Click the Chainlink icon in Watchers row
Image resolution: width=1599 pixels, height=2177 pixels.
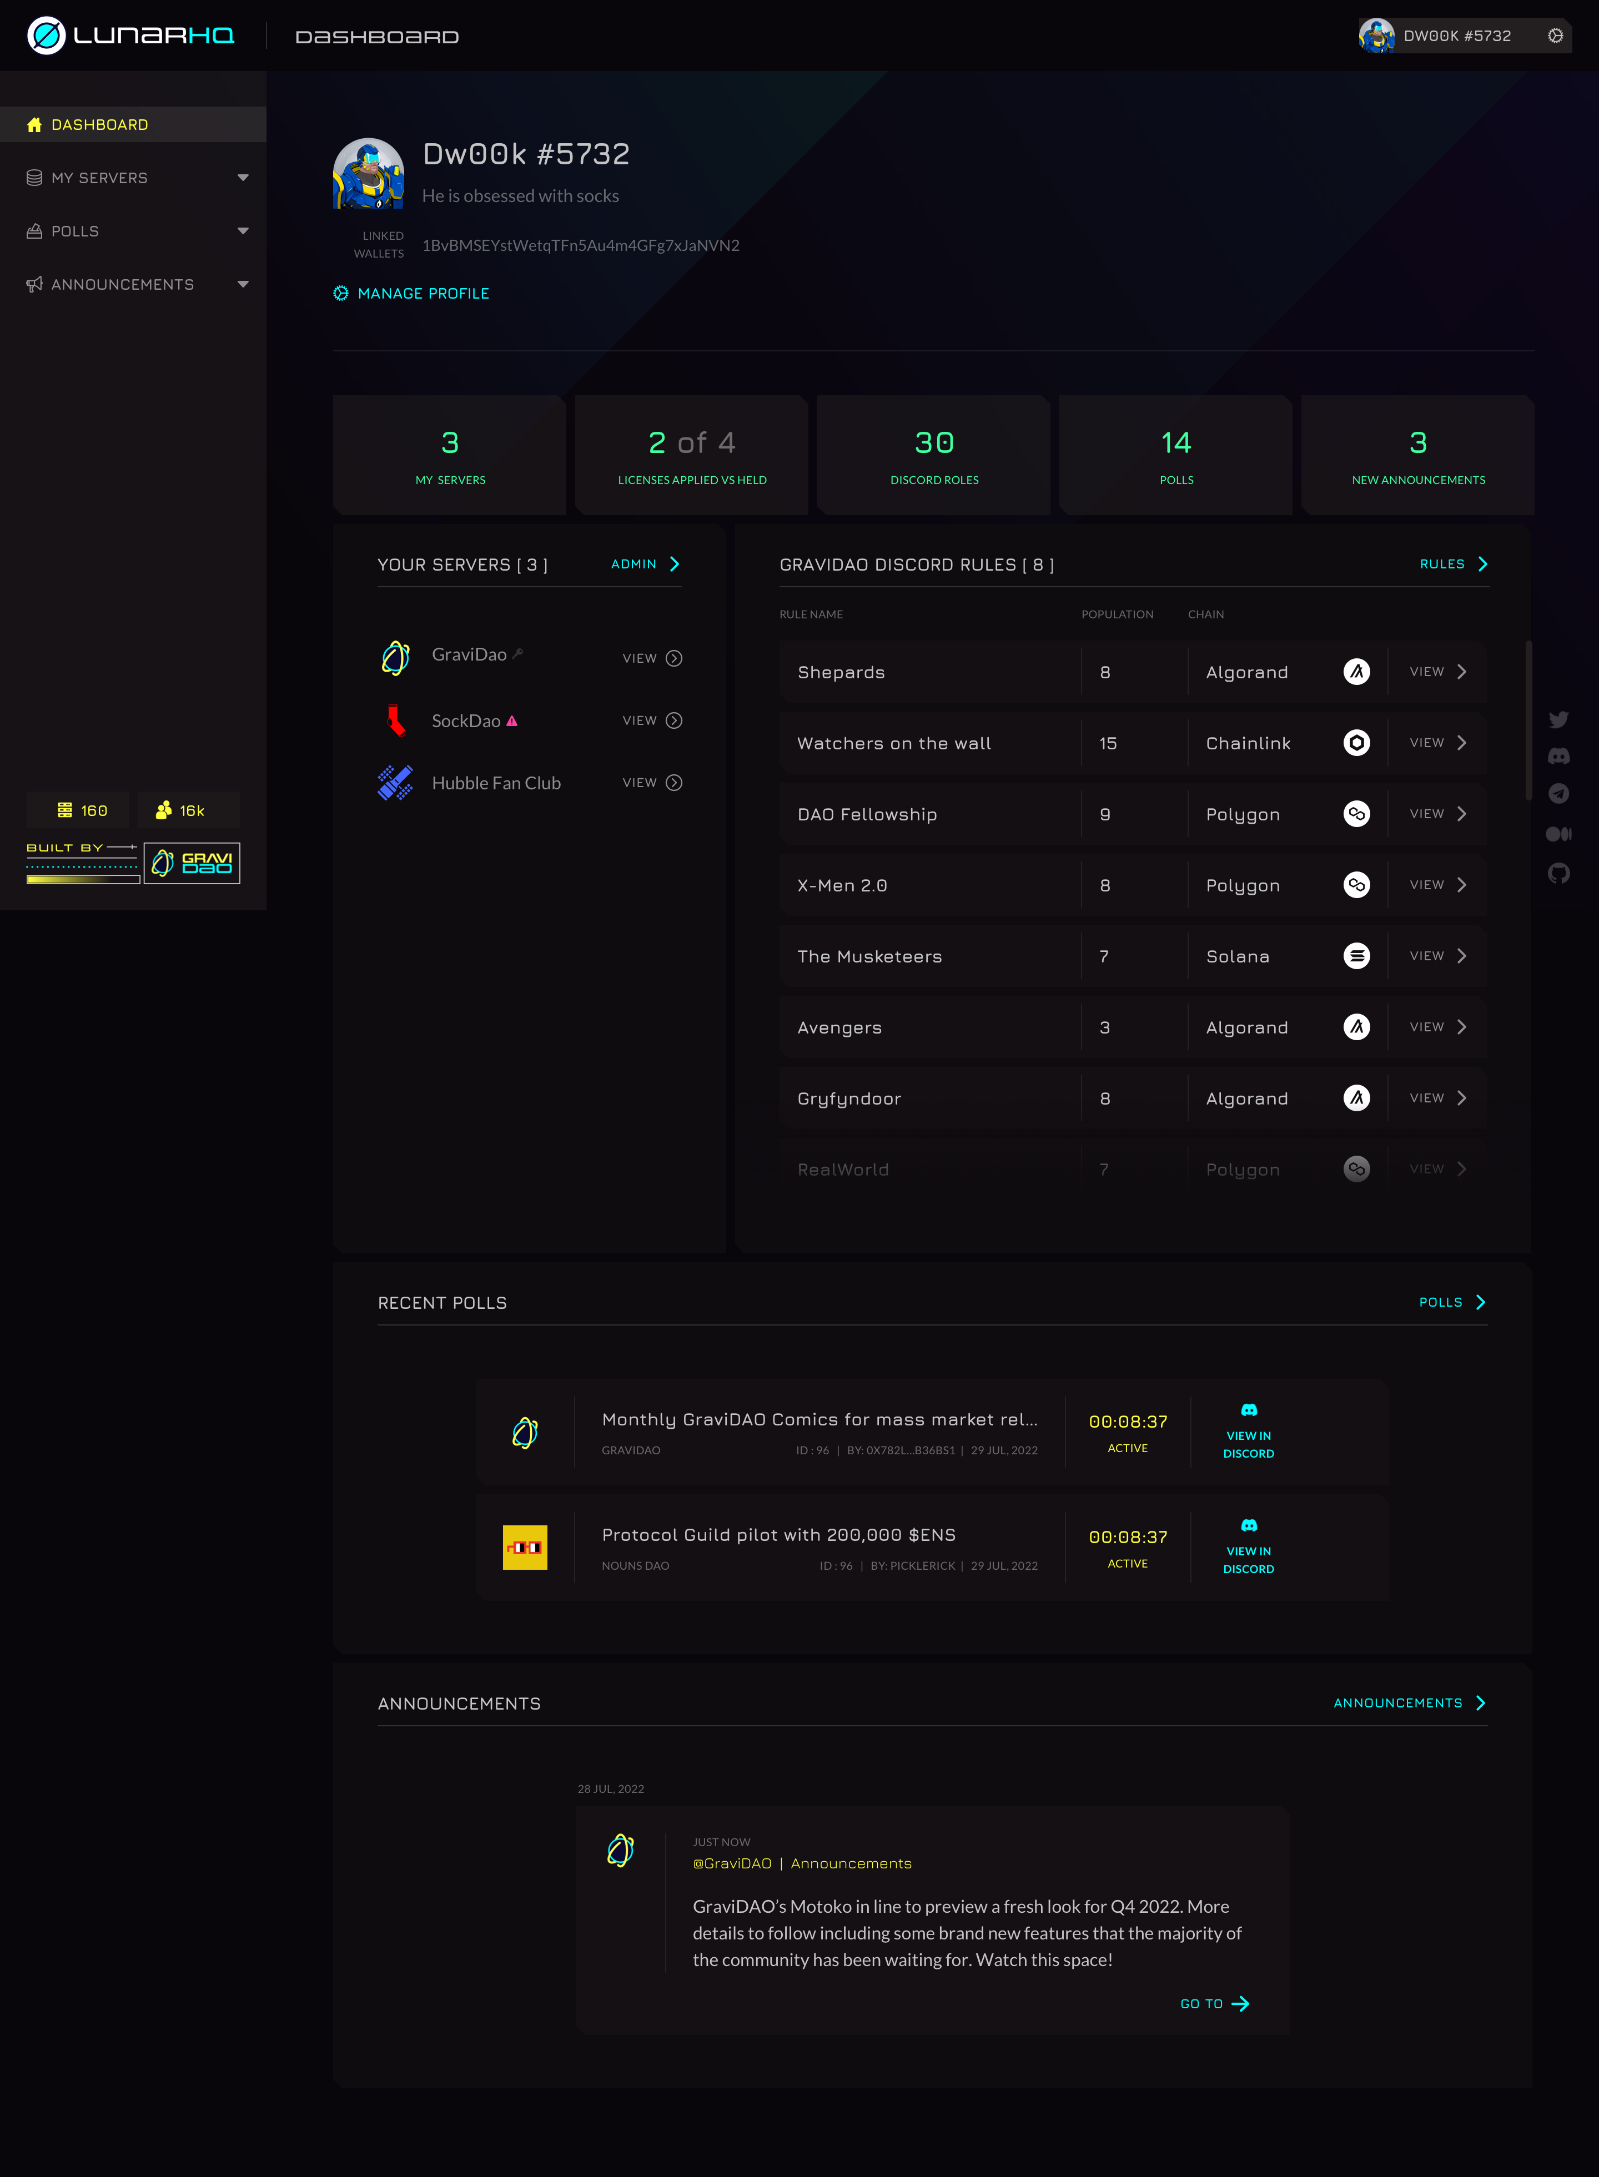point(1356,743)
